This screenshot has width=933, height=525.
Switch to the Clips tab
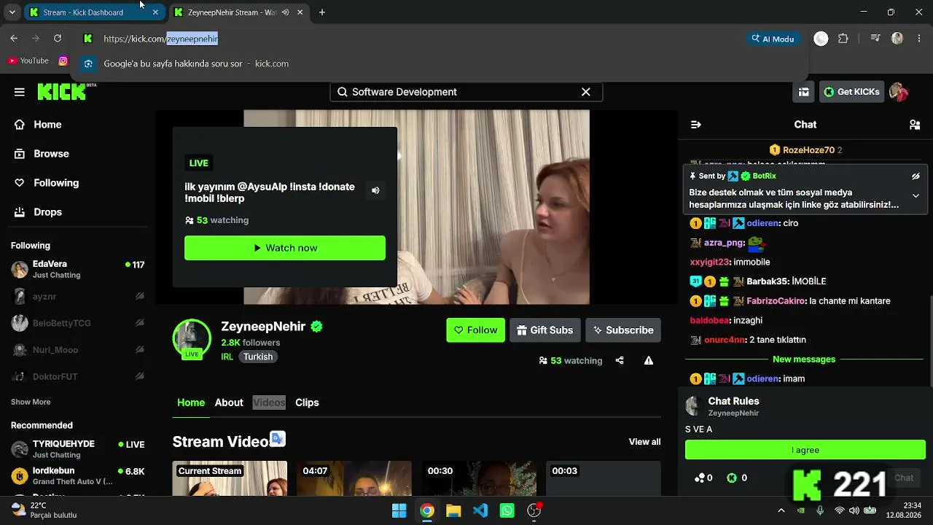[307, 402]
